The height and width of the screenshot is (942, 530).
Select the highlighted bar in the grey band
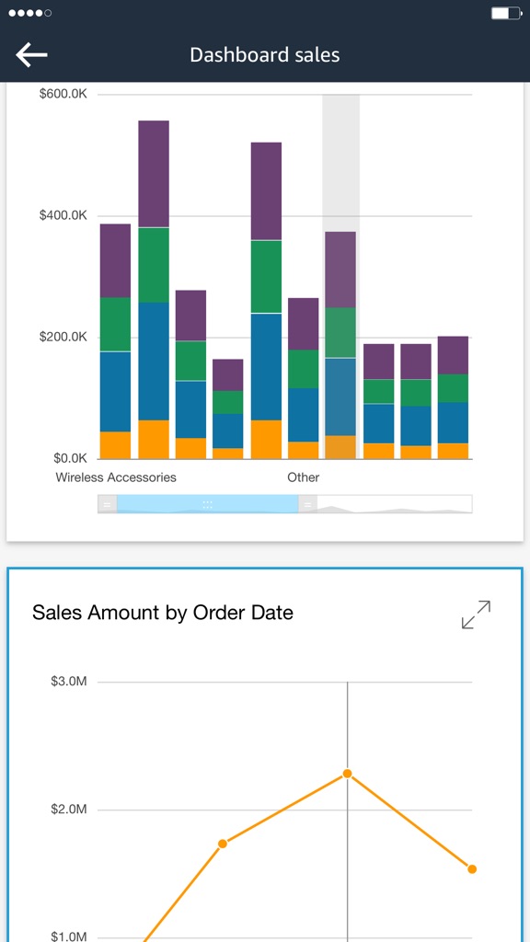coord(342,340)
